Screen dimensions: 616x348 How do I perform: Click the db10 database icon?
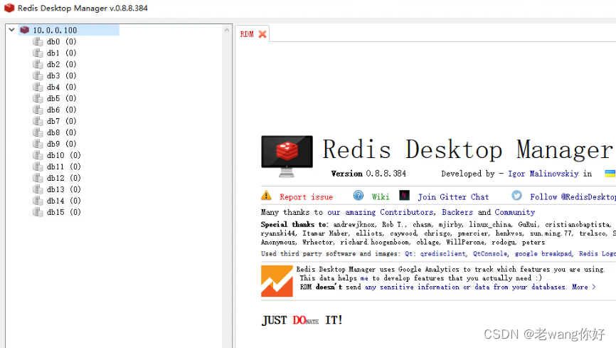pos(38,156)
